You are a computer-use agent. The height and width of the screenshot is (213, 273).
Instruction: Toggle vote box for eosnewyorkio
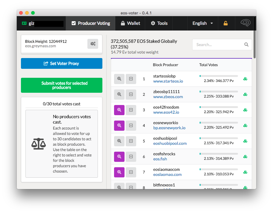pyautogui.click(x=131, y=125)
